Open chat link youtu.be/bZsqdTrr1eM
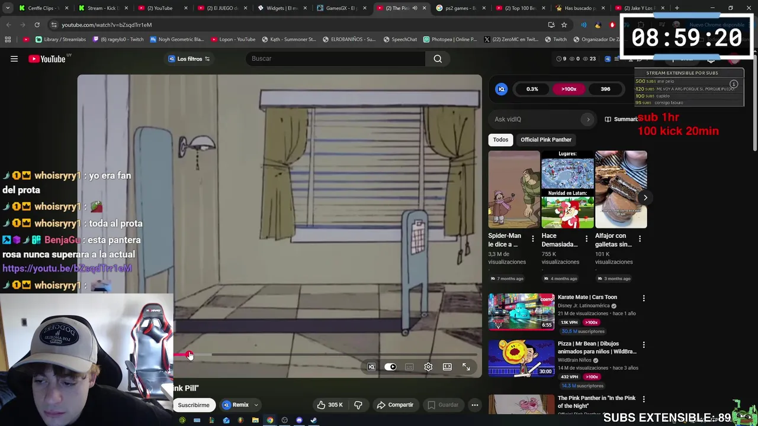The image size is (758, 426). point(67,268)
